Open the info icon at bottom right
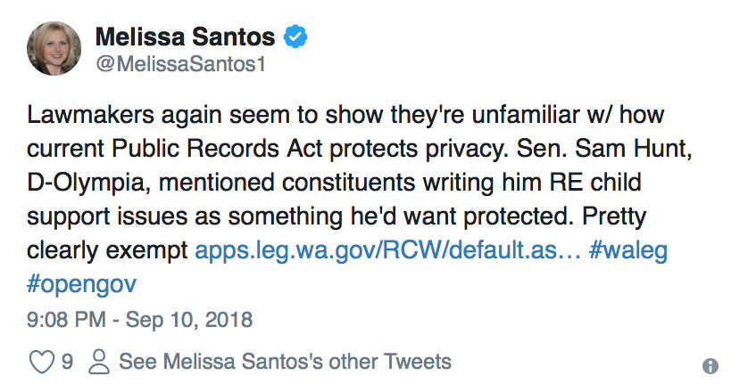Image resolution: width=748 pixels, height=392 pixels. coord(711,366)
